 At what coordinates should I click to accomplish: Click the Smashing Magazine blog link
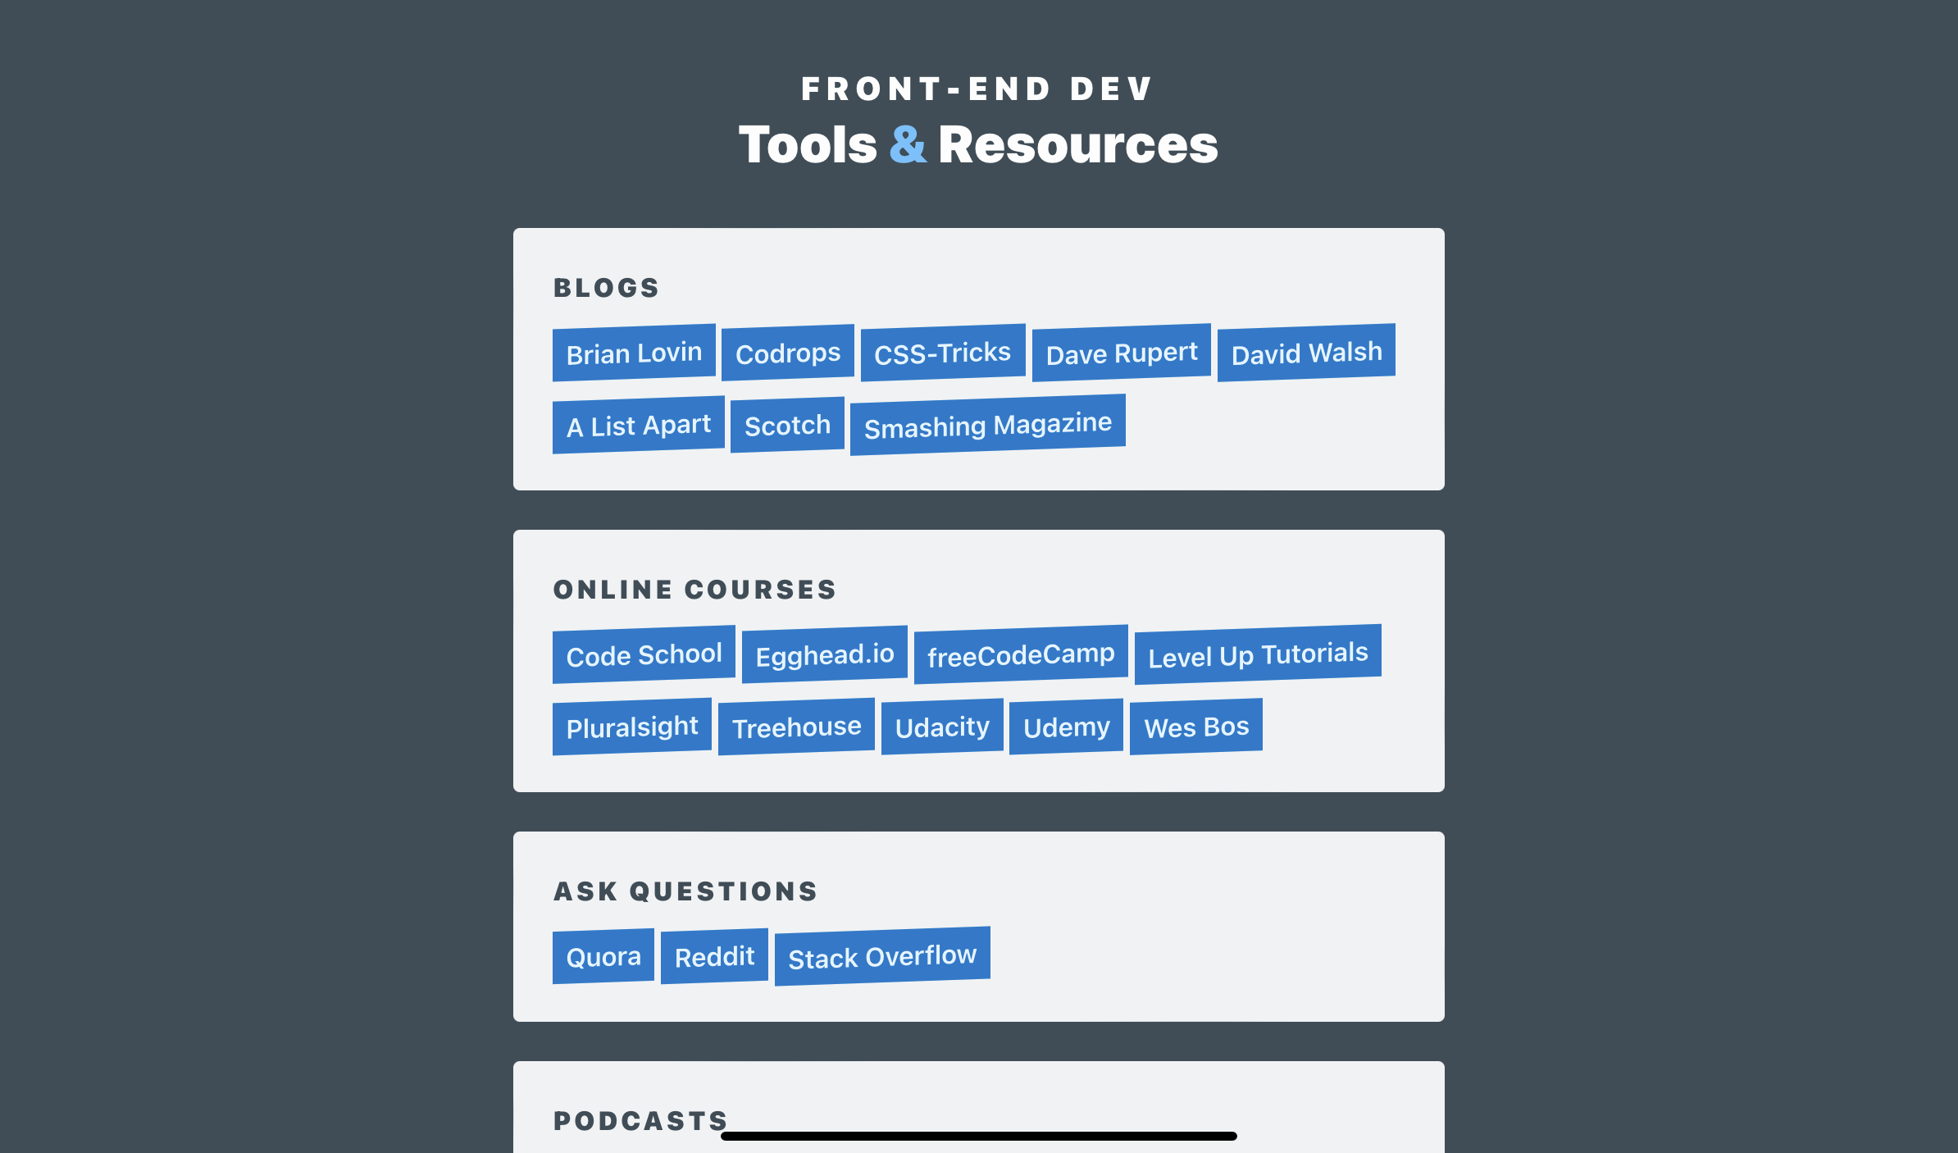click(988, 424)
